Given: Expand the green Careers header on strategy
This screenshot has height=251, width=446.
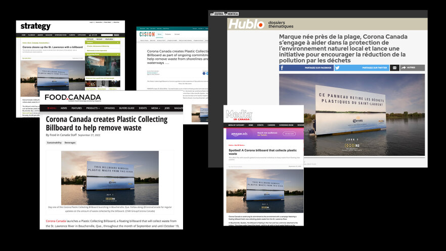Looking at the screenshot, I should 102,43.
